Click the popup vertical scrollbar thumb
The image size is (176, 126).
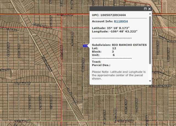click(x=150, y=40)
